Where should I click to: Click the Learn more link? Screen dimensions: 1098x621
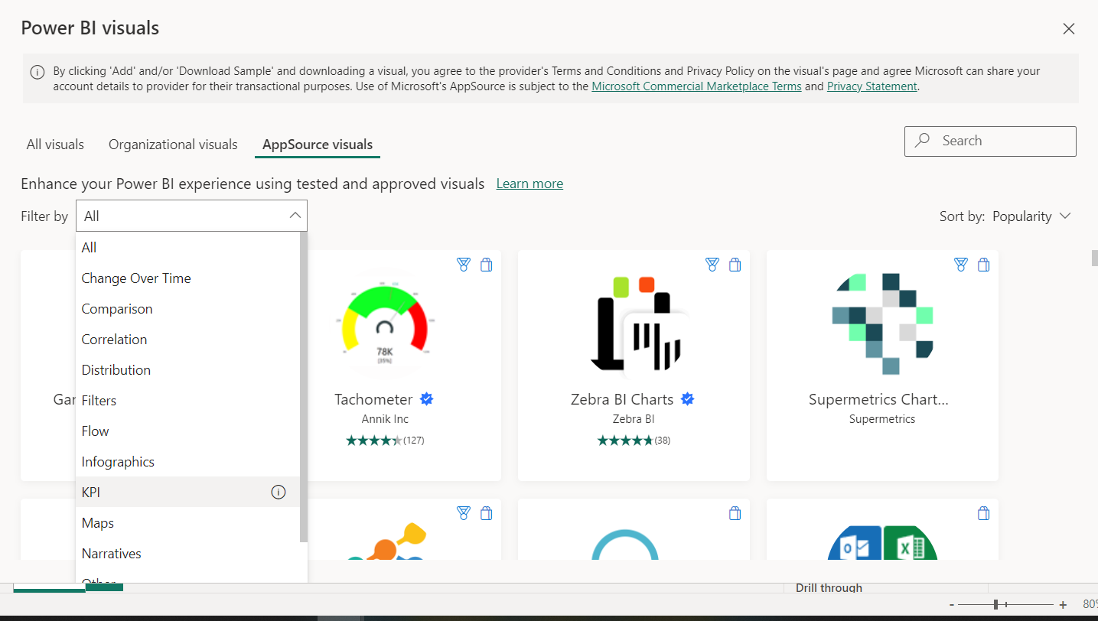529,184
